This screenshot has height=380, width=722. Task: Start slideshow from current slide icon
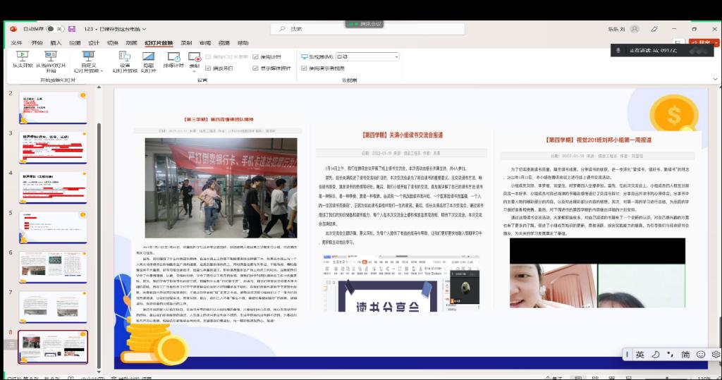pyautogui.click(x=51, y=56)
